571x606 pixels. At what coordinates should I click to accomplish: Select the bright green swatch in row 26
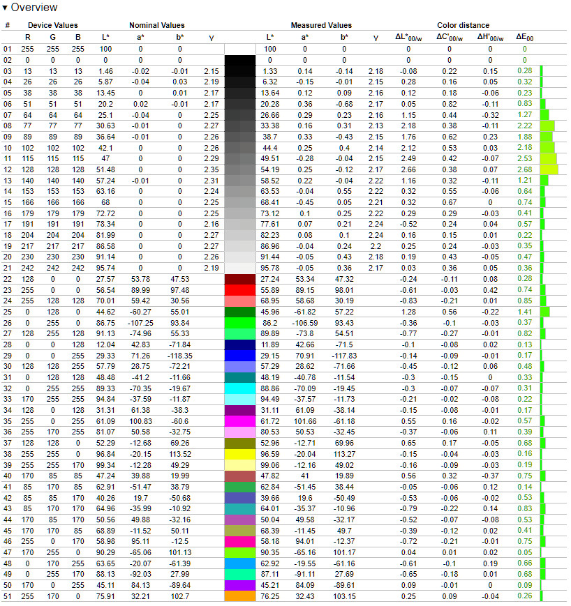240,323
